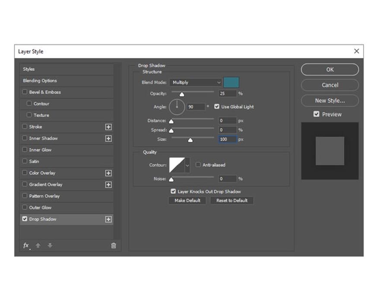Check the Color Overlay checkbox

coord(25,173)
